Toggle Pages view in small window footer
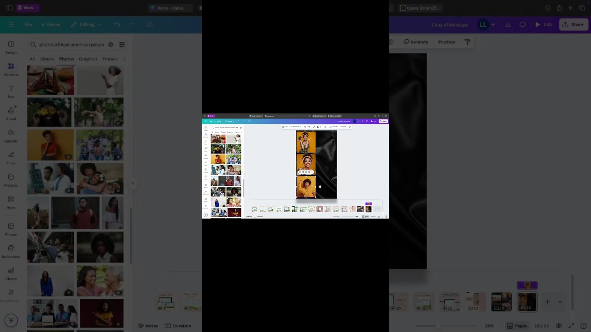Viewport: 591px width, 332px height. point(365,217)
